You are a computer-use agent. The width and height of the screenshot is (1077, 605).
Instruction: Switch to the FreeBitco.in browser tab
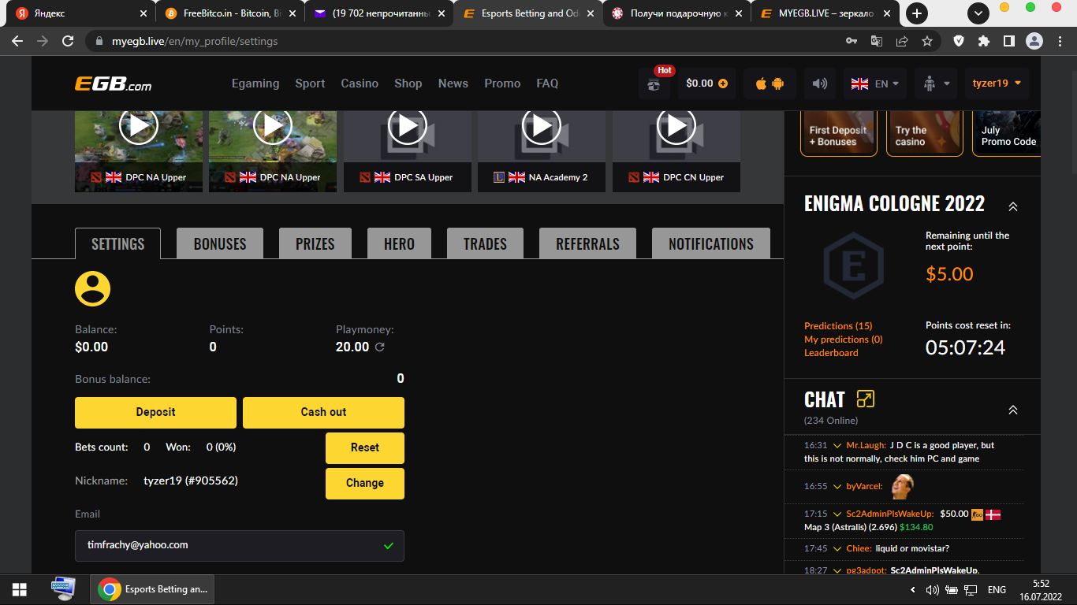coord(230,13)
